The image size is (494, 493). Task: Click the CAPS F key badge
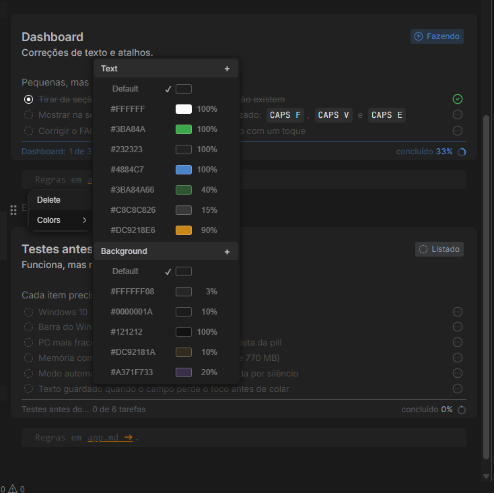pos(285,115)
